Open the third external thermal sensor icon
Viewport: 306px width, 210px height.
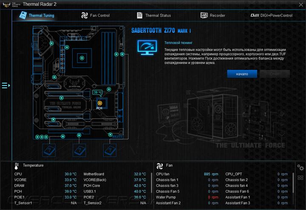coord(110,150)
